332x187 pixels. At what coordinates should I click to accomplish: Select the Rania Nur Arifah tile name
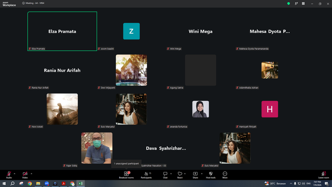(62, 71)
